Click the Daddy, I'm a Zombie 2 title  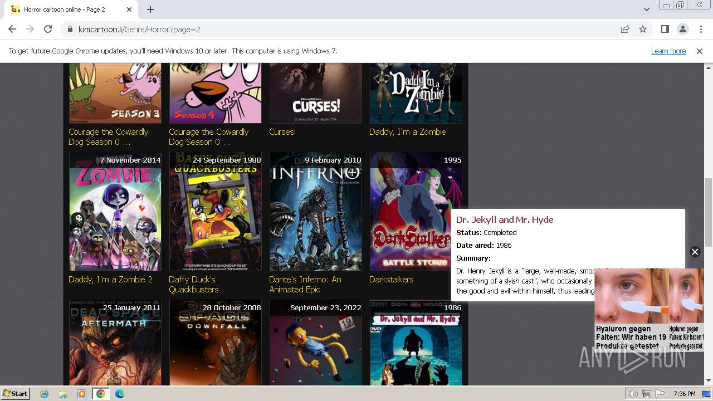pyautogui.click(x=110, y=280)
